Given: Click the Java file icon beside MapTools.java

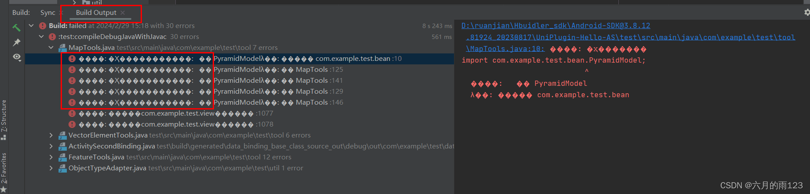Looking at the screenshot, I should click(63, 48).
